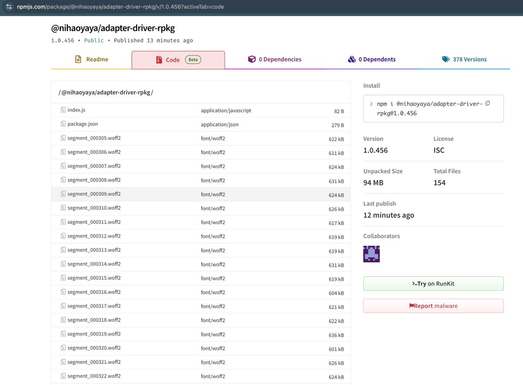Screen dimensions: 523x385
Task: Click the application/json type cell
Action: 220,125
